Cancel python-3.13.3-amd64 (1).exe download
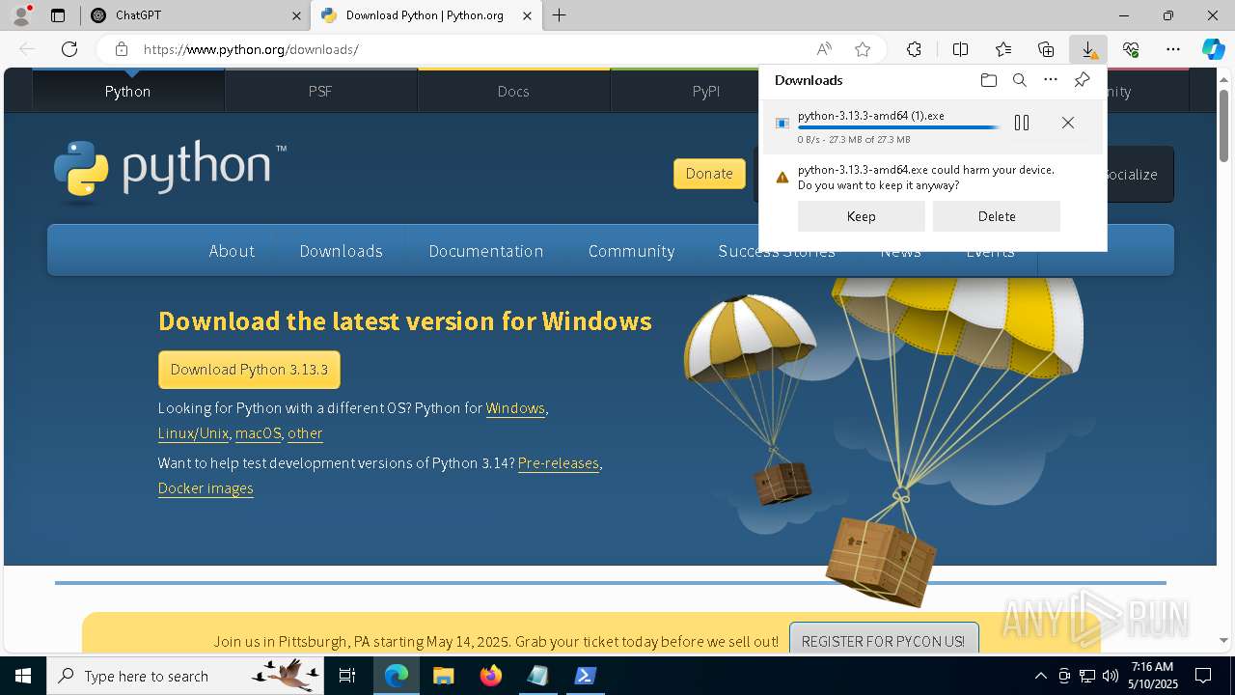This screenshot has height=695, width=1235. tap(1068, 123)
